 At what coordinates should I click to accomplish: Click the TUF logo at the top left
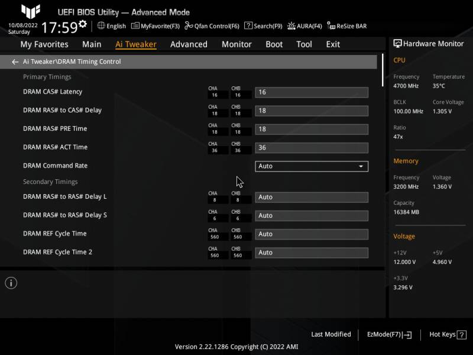click(31, 11)
